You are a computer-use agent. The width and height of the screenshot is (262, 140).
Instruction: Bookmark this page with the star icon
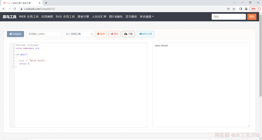point(234,9)
